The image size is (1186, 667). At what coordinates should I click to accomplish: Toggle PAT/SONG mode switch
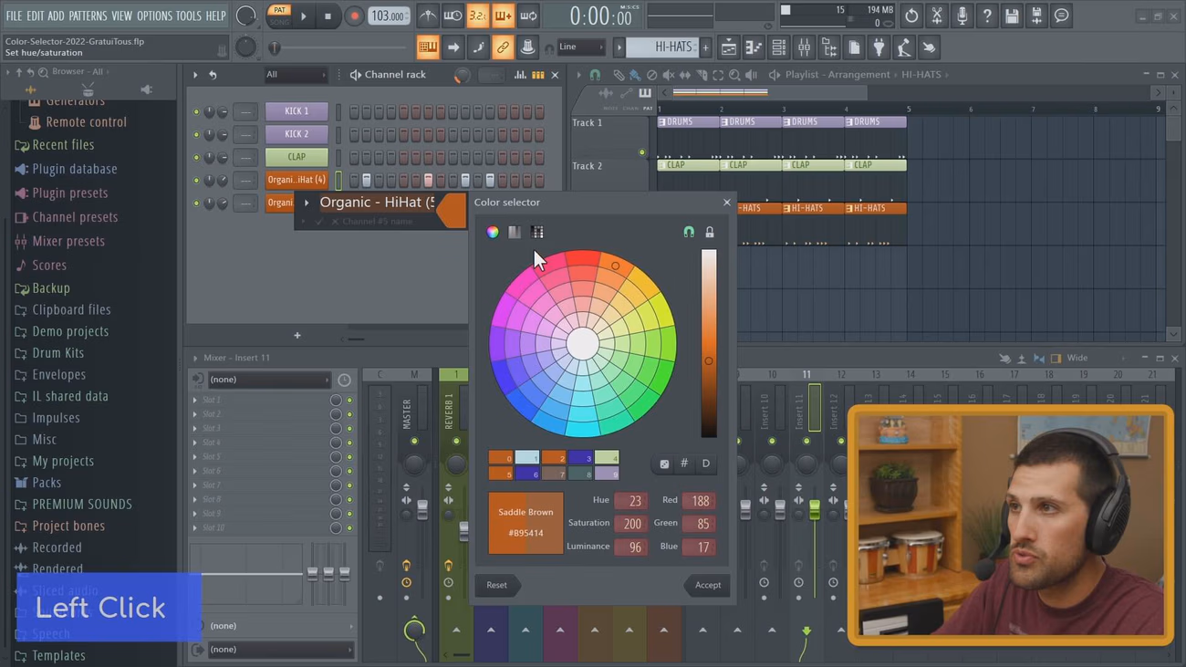point(279,16)
